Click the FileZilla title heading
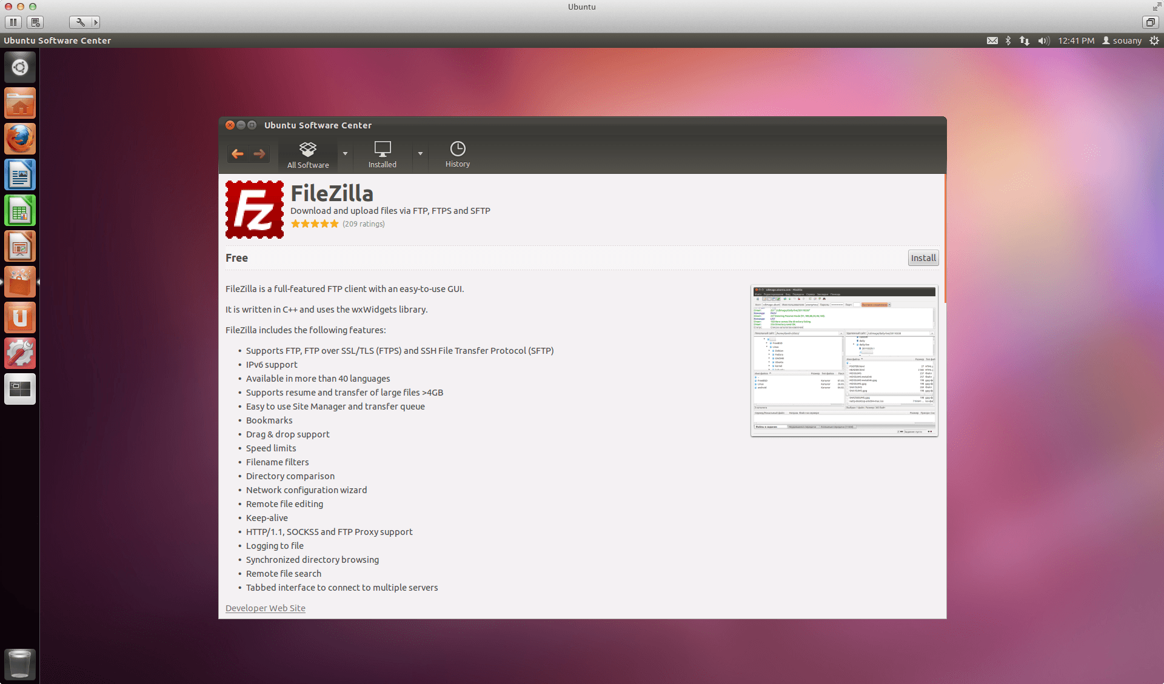The image size is (1164, 684). coord(332,193)
